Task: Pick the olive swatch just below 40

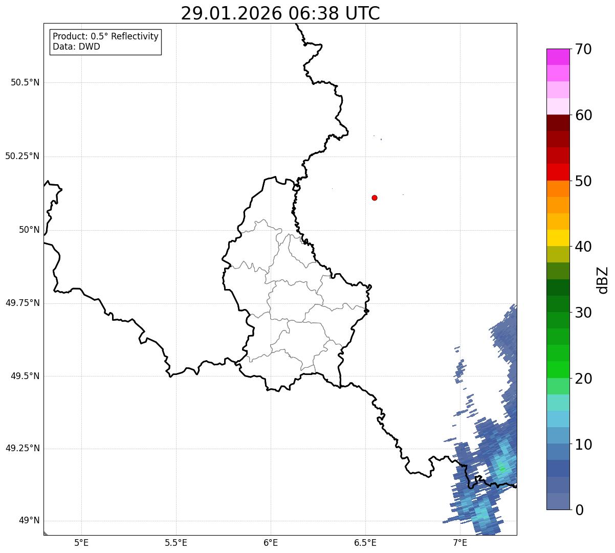Action: (558, 254)
